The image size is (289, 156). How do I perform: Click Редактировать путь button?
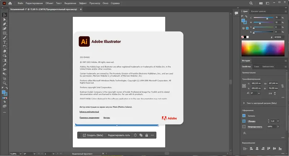119,135
